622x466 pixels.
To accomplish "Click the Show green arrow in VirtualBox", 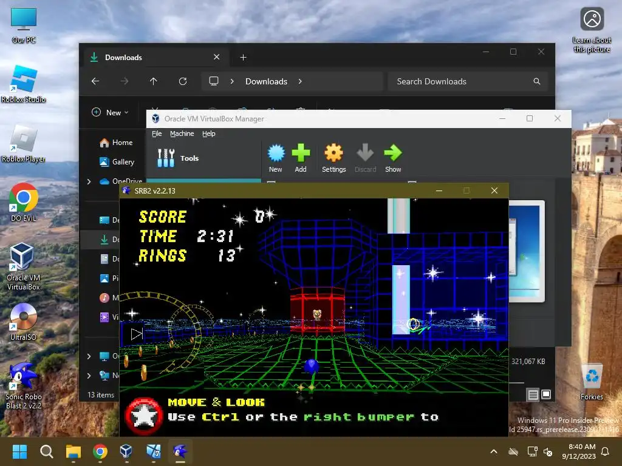I will [x=393, y=158].
